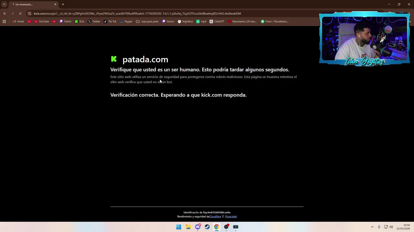Open the Kick bookmark
The height and width of the screenshot is (232, 414).
point(80,22)
